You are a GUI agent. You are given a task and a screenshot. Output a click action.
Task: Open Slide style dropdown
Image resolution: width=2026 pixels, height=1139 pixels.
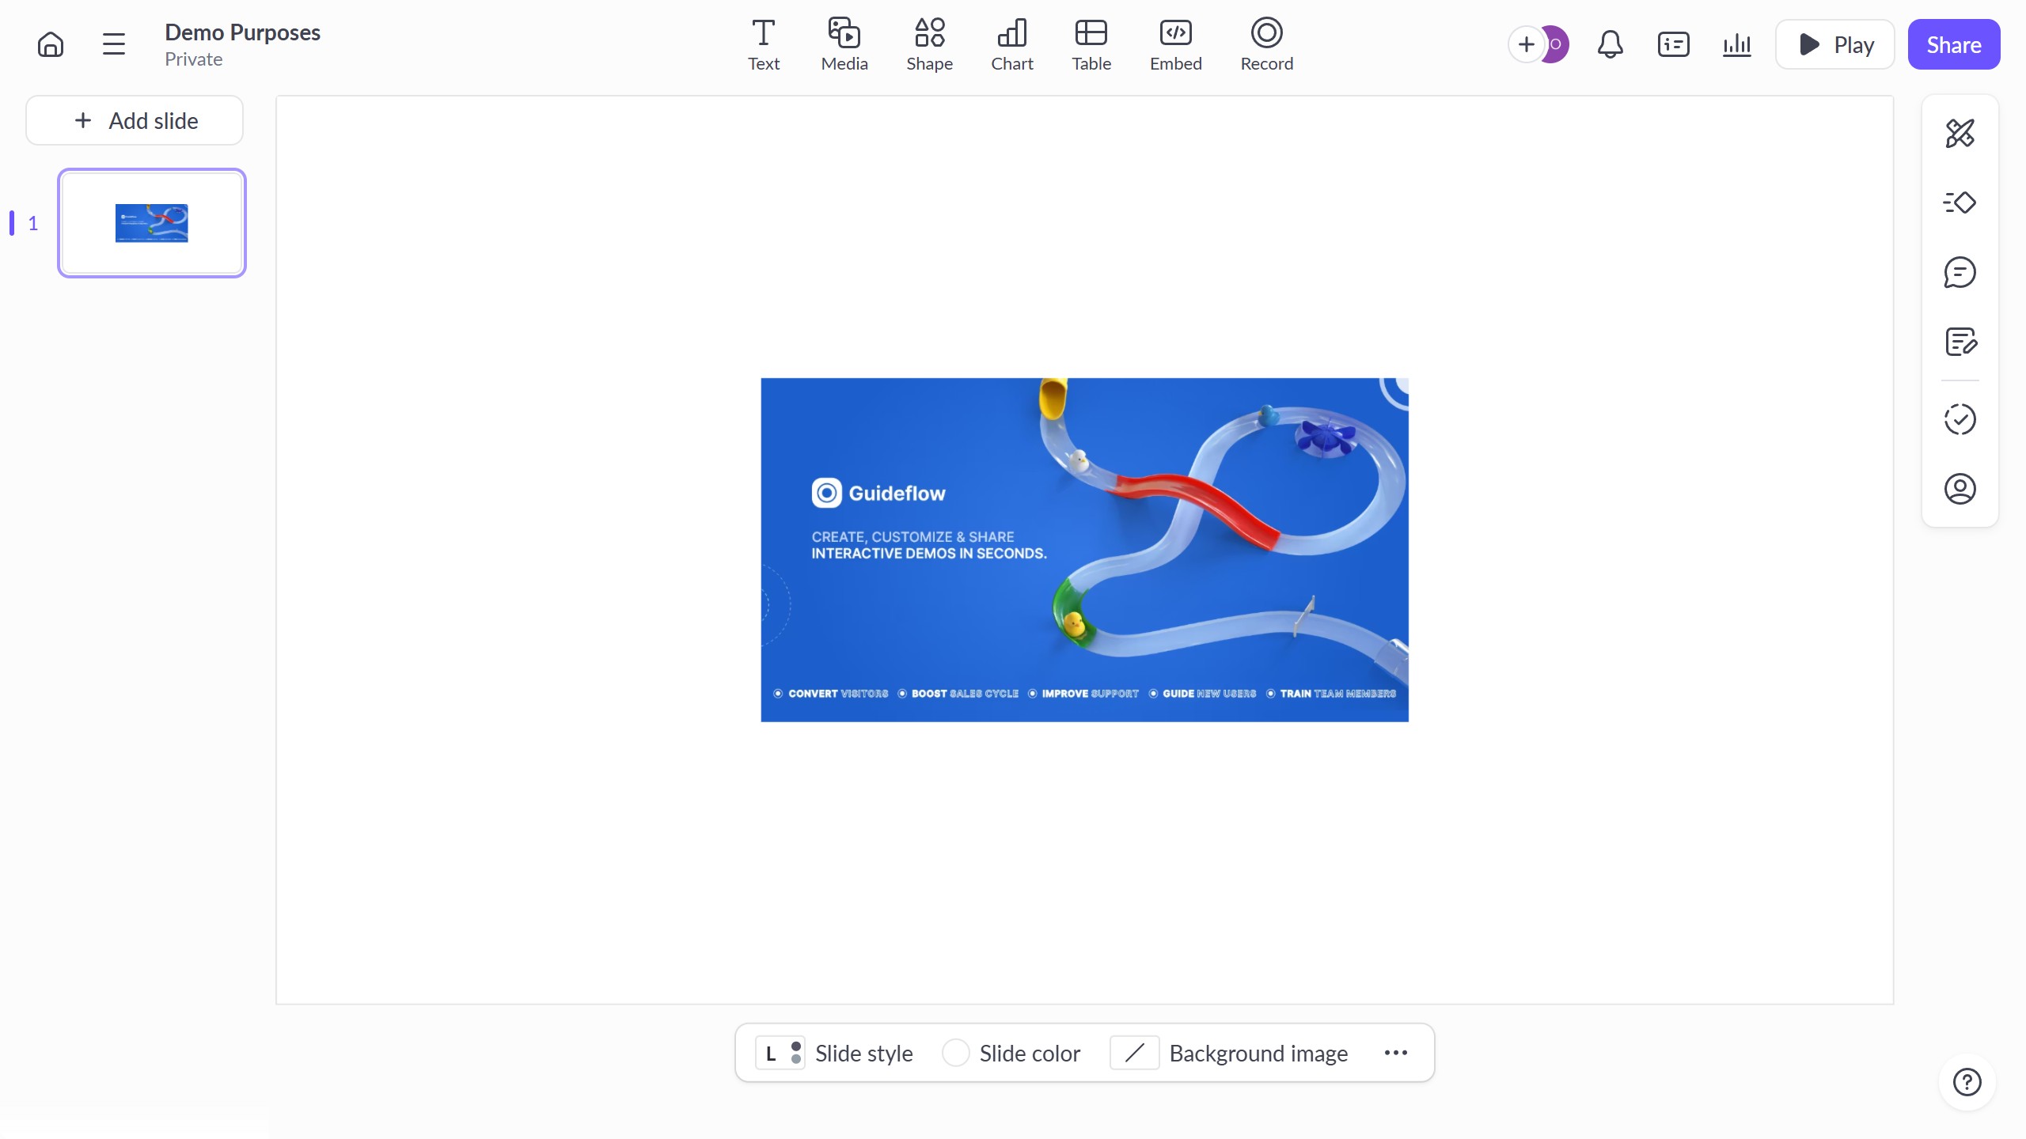[x=834, y=1053]
